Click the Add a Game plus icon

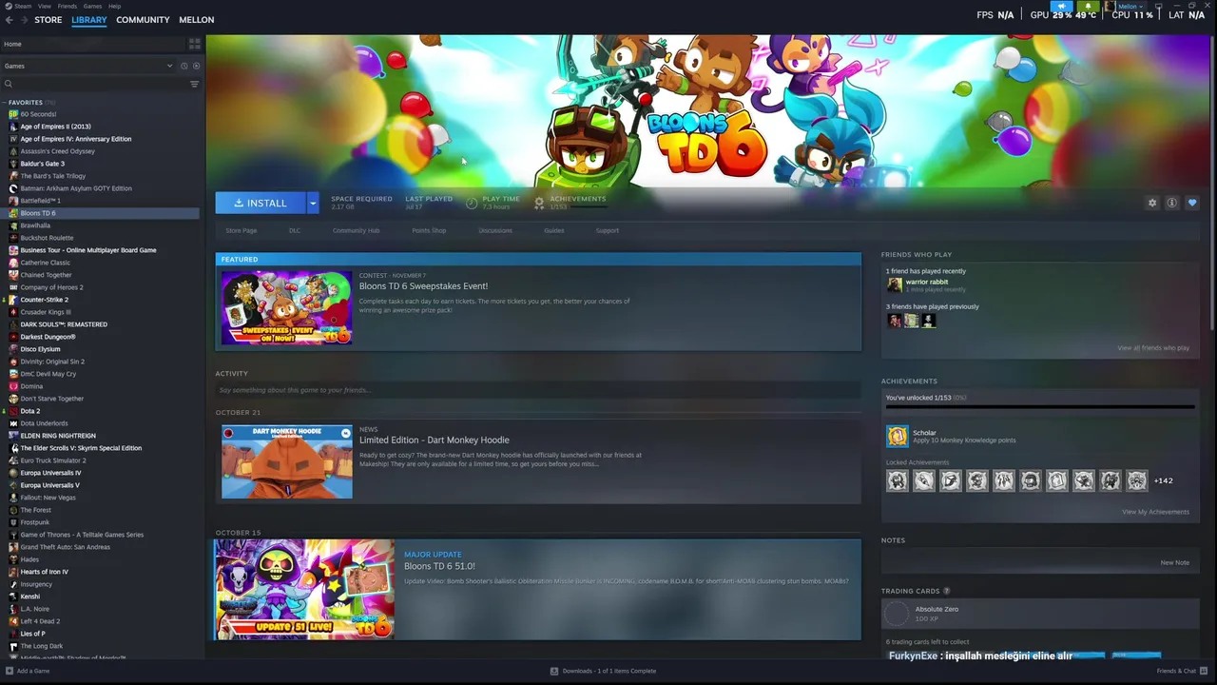click(x=9, y=671)
